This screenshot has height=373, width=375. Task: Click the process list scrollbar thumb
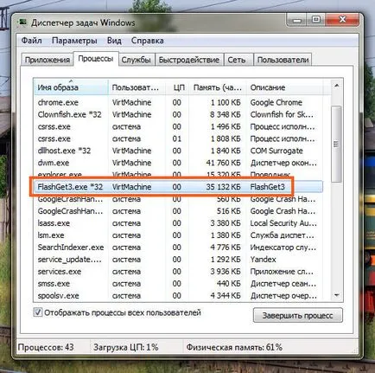click(x=336, y=144)
